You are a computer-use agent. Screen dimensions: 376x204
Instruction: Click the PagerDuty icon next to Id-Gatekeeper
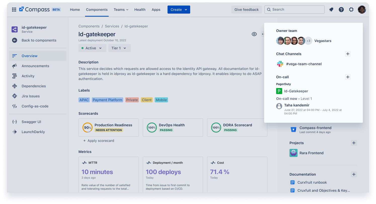point(279,91)
